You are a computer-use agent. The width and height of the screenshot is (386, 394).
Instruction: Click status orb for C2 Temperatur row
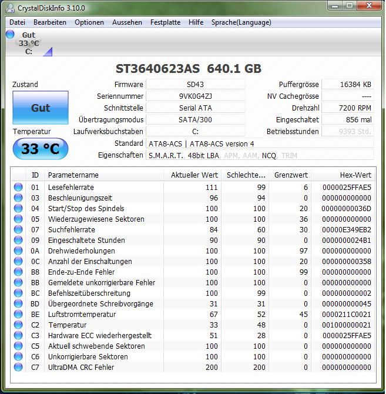pyautogui.click(x=18, y=325)
